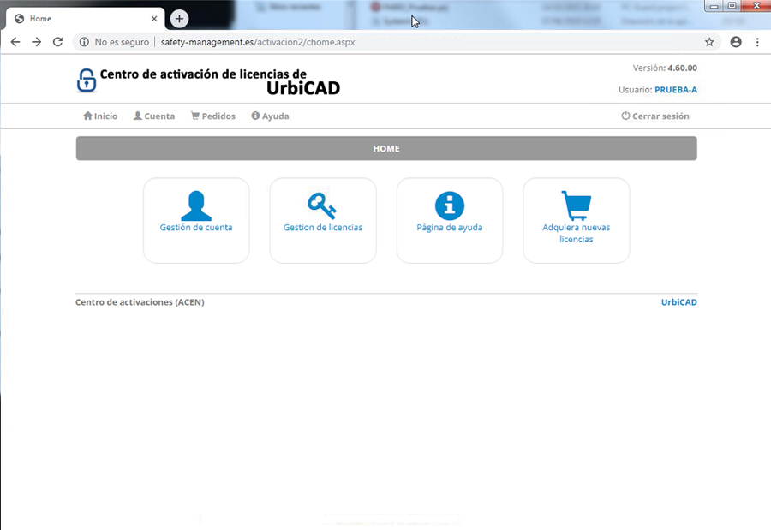This screenshot has width=771, height=530.
Task: Click Cerrar sesión to log out
Action: click(x=655, y=116)
